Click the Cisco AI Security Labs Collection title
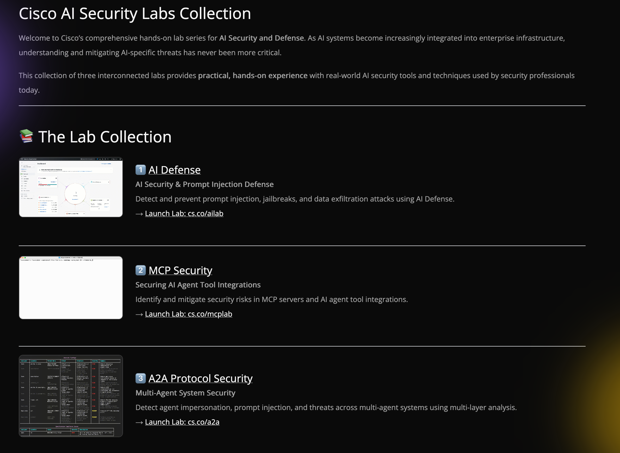Image resolution: width=620 pixels, height=453 pixels. pos(135,13)
